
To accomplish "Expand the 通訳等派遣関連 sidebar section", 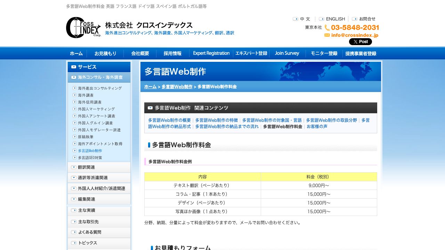I will point(99,178).
